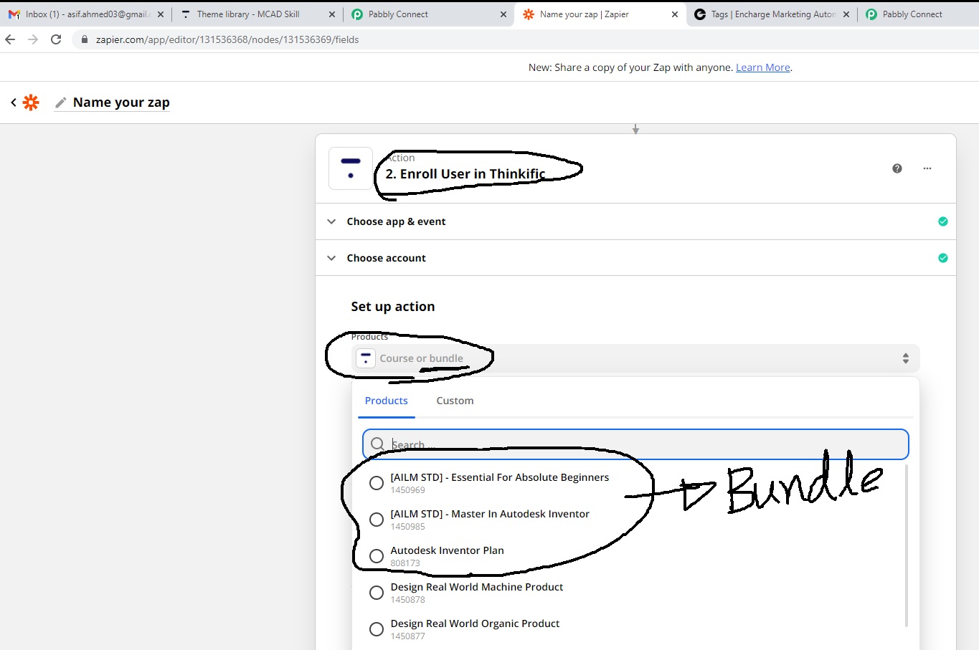Go back with the left chevron beside the Zapier logo
Viewport: 979px width, 650px height.
click(x=13, y=102)
